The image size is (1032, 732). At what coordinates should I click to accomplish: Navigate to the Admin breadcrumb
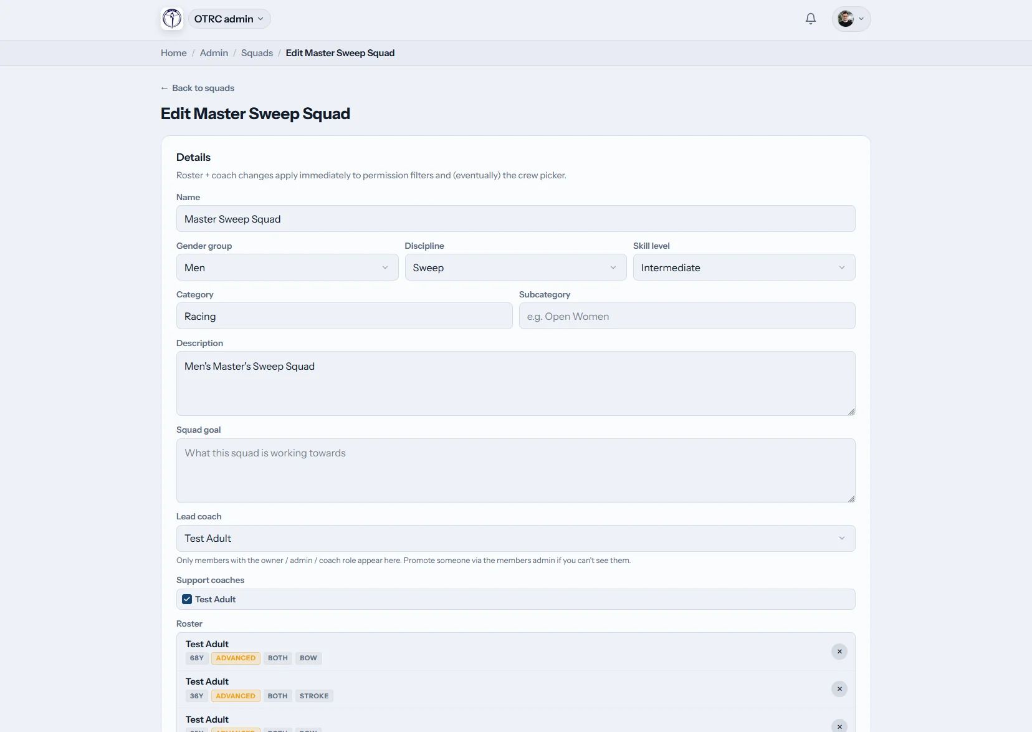[214, 53]
